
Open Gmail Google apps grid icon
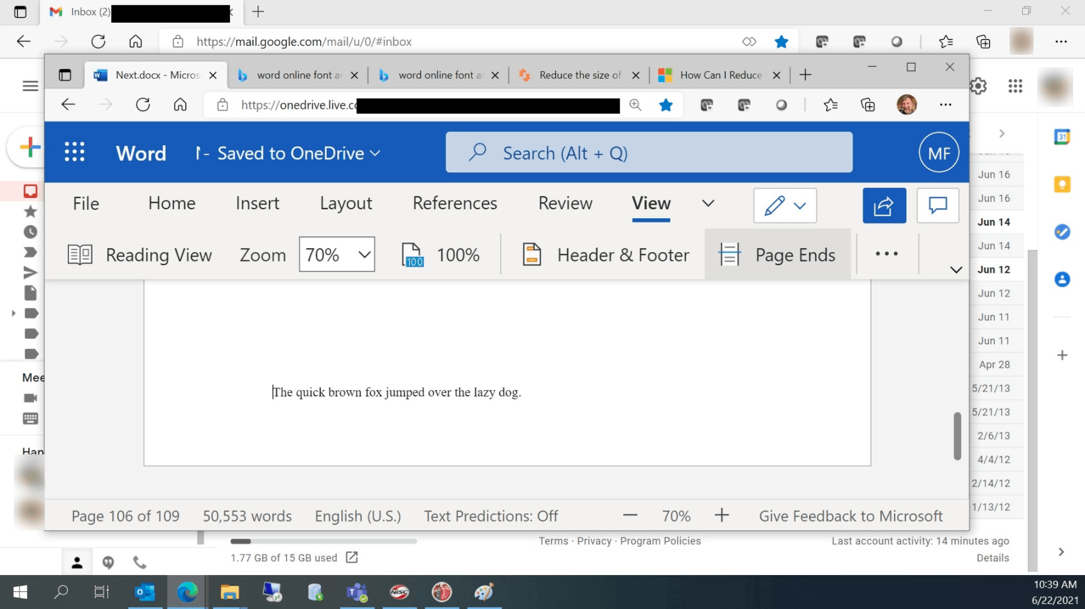(x=1015, y=86)
